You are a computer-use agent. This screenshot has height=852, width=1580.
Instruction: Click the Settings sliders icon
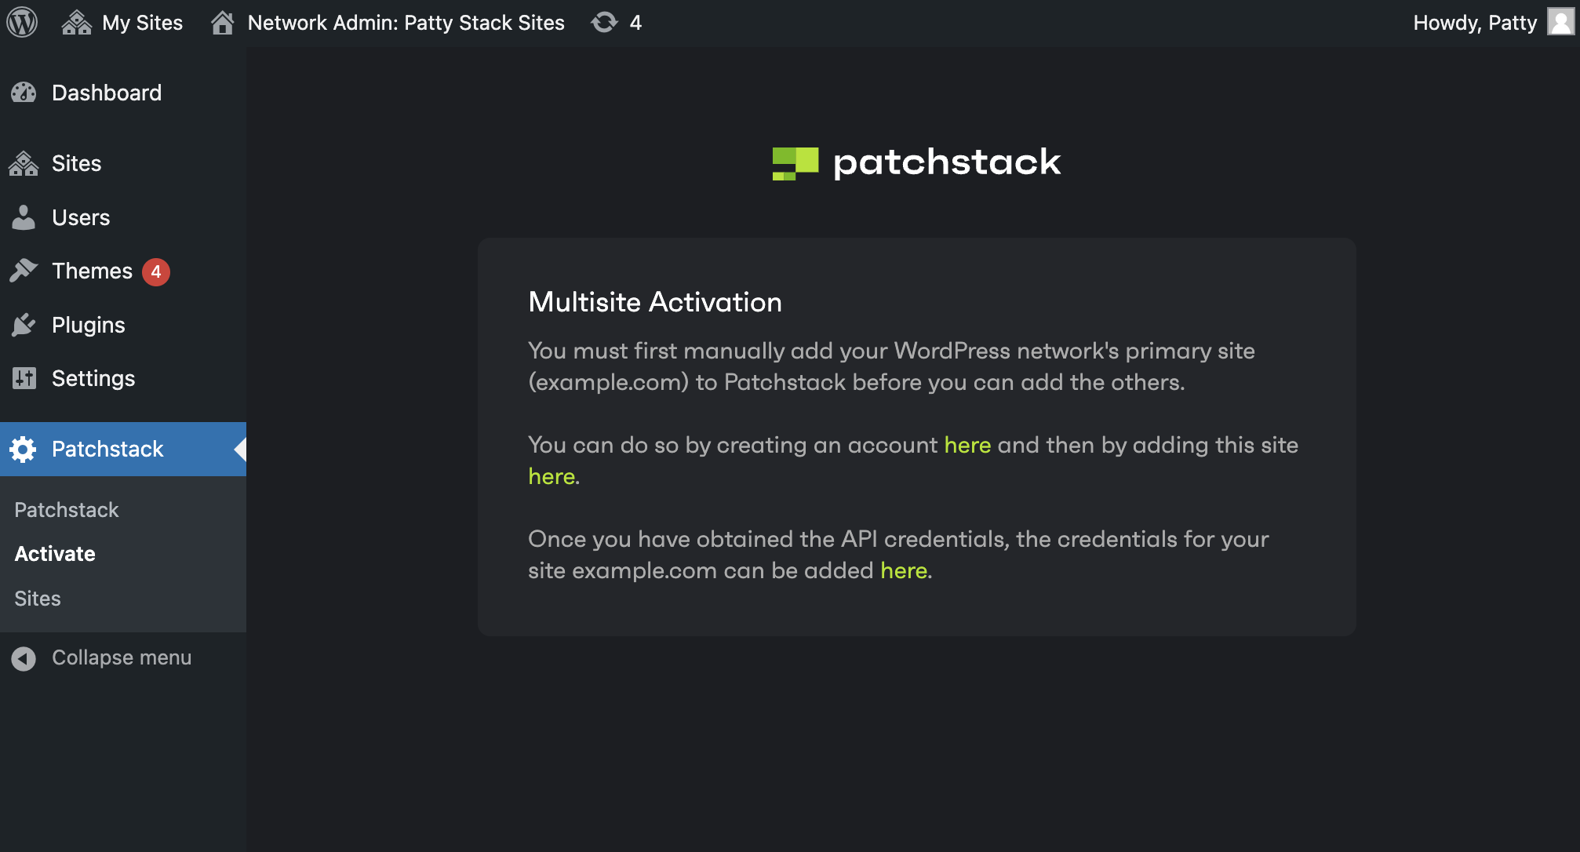(24, 378)
